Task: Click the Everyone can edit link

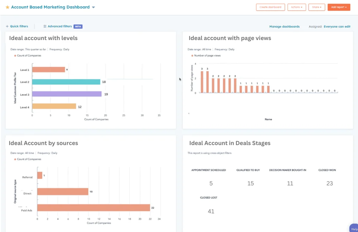Action: tap(337, 27)
